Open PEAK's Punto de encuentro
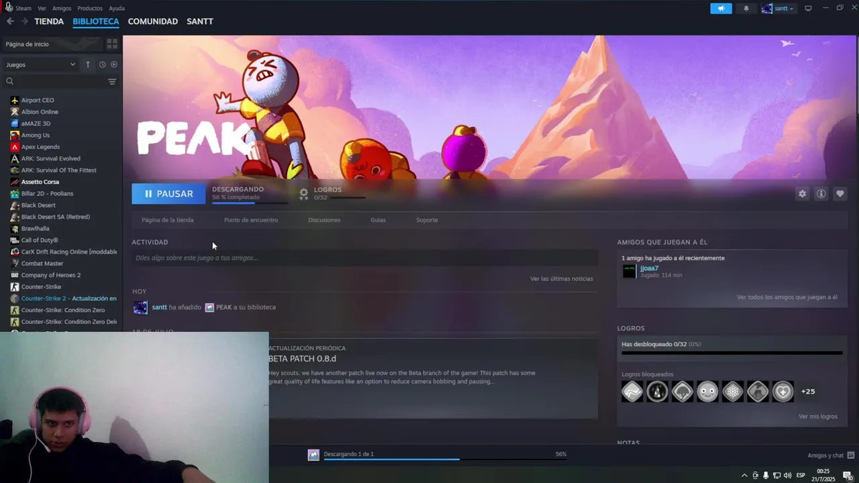 tap(251, 220)
